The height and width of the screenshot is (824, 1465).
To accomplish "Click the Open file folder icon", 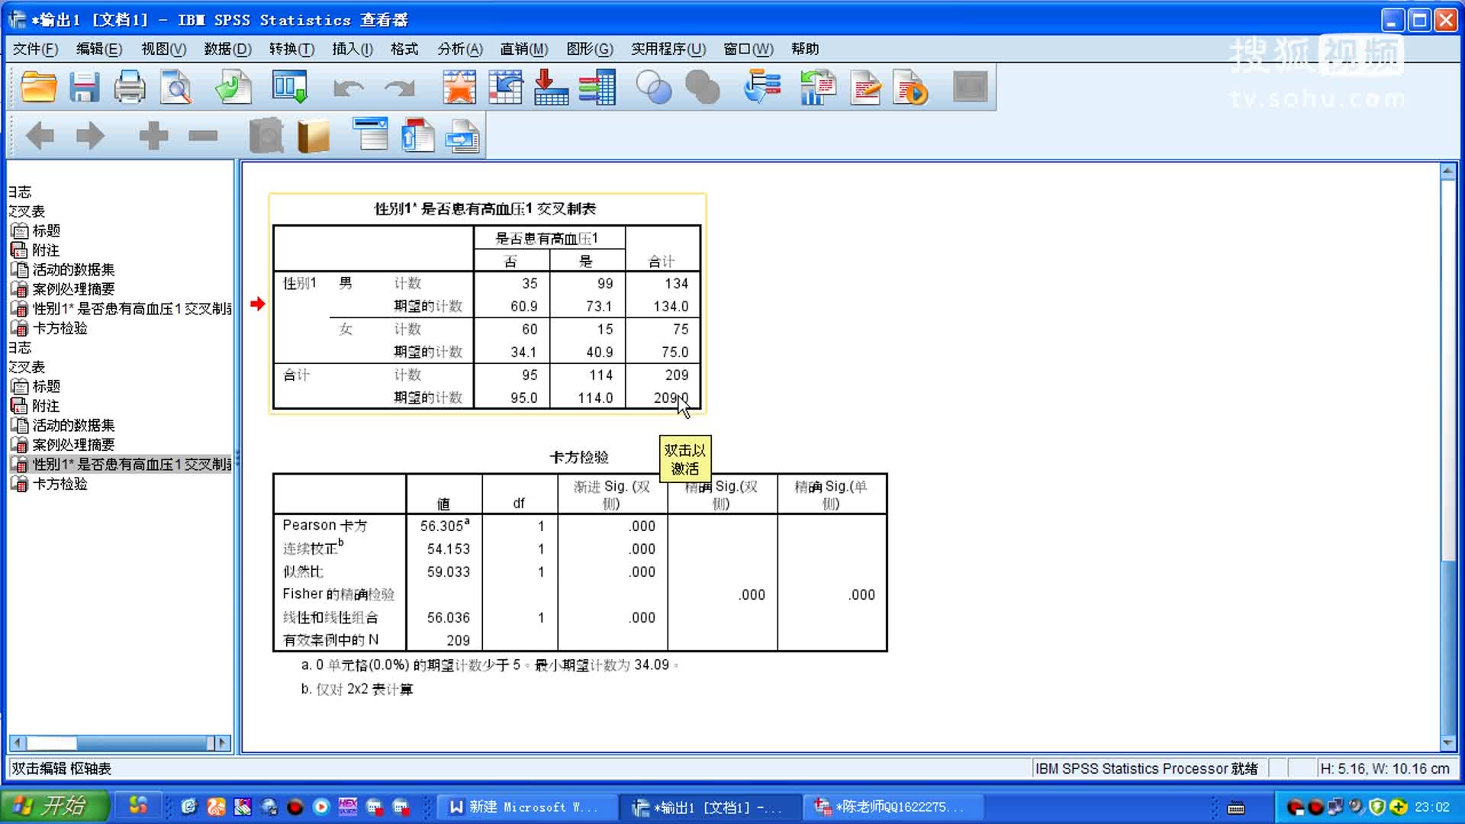I will tap(39, 87).
